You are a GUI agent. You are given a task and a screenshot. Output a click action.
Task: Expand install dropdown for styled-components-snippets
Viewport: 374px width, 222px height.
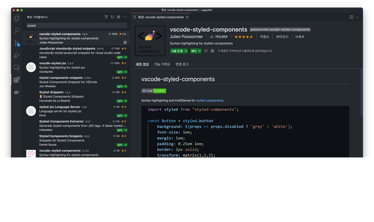[126, 86]
